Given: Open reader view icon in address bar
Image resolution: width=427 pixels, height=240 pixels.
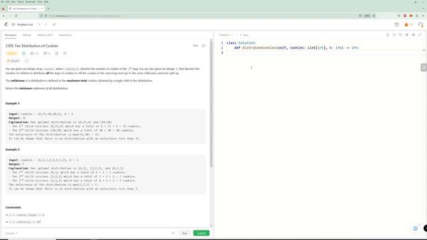Looking at the screenshot, I should tap(360, 16).
